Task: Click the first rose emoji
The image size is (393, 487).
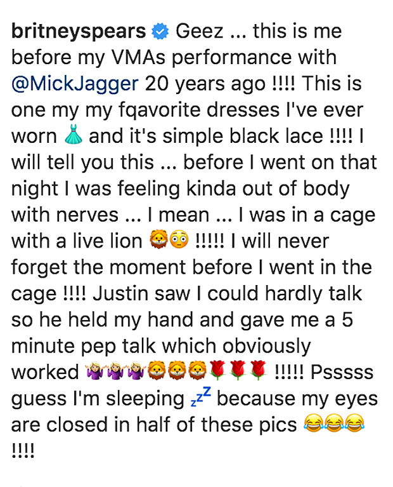Action: point(218,371)
